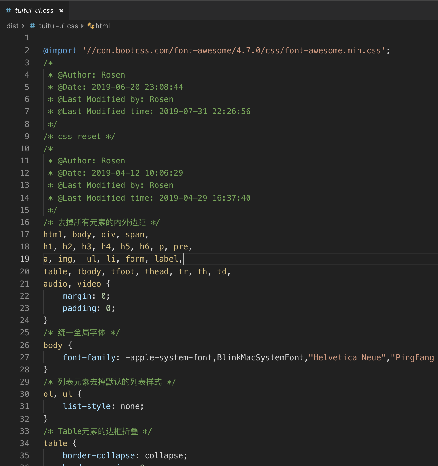This screenshot has width=438, height=466.
Task: Click line number 24 in the gutter
Action: pos(25,320)
